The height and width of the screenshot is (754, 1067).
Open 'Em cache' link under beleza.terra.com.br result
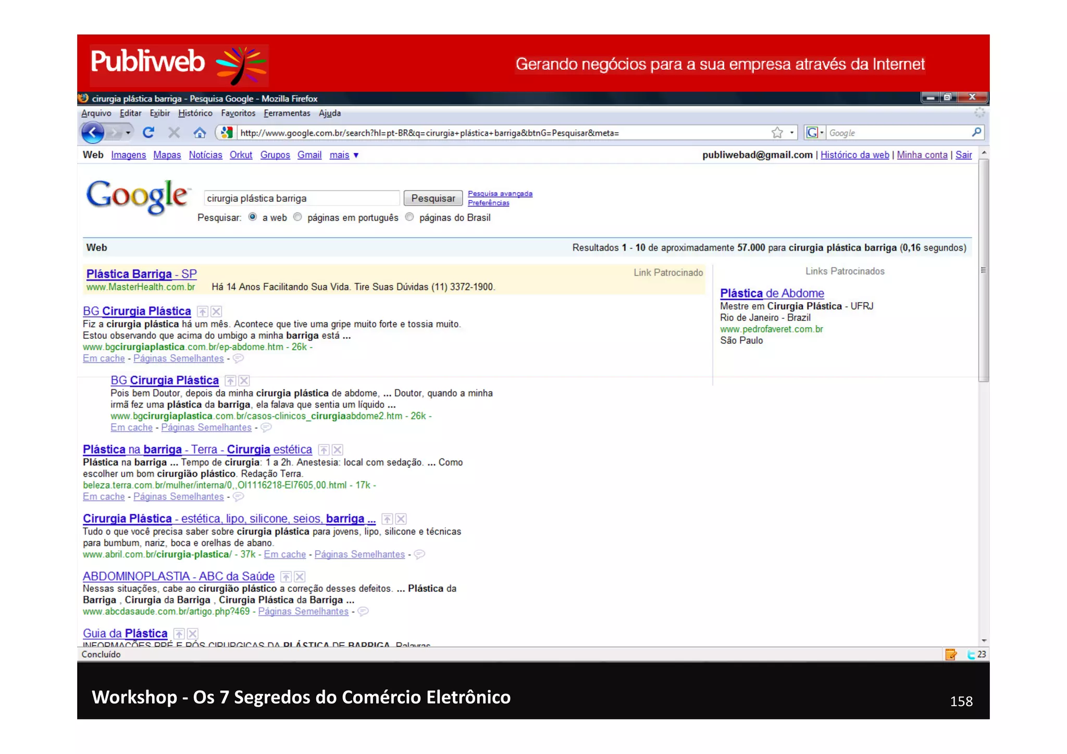[104, 497]
